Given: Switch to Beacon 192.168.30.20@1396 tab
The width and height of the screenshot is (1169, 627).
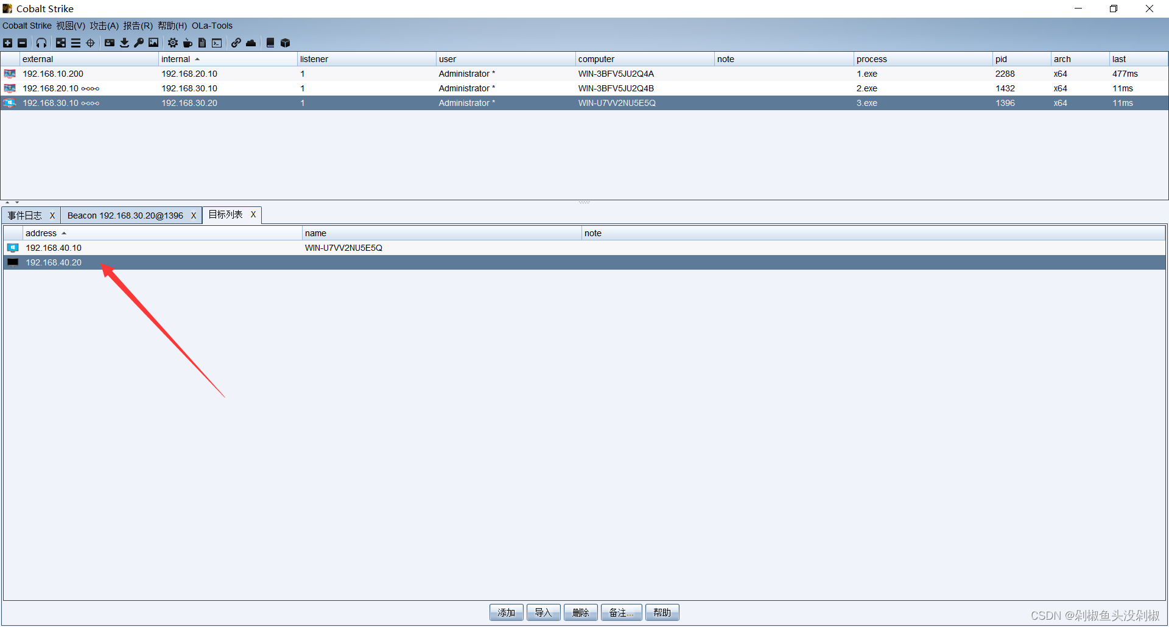Looking at the screenshot, I should pyautogui.click(x=125, y=215).
